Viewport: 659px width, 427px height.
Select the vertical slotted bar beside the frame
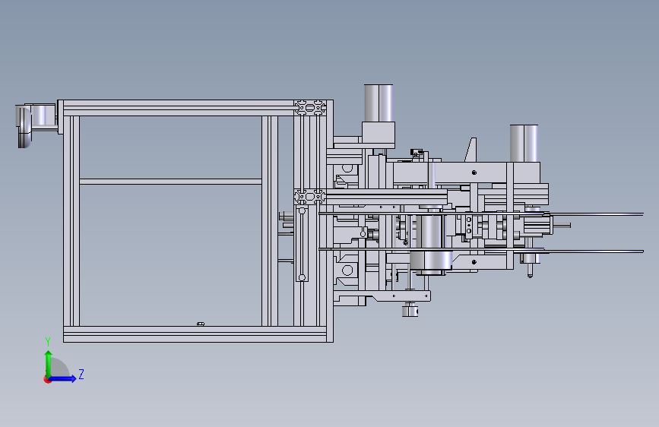pyautogui.click(x=302, y=243)
